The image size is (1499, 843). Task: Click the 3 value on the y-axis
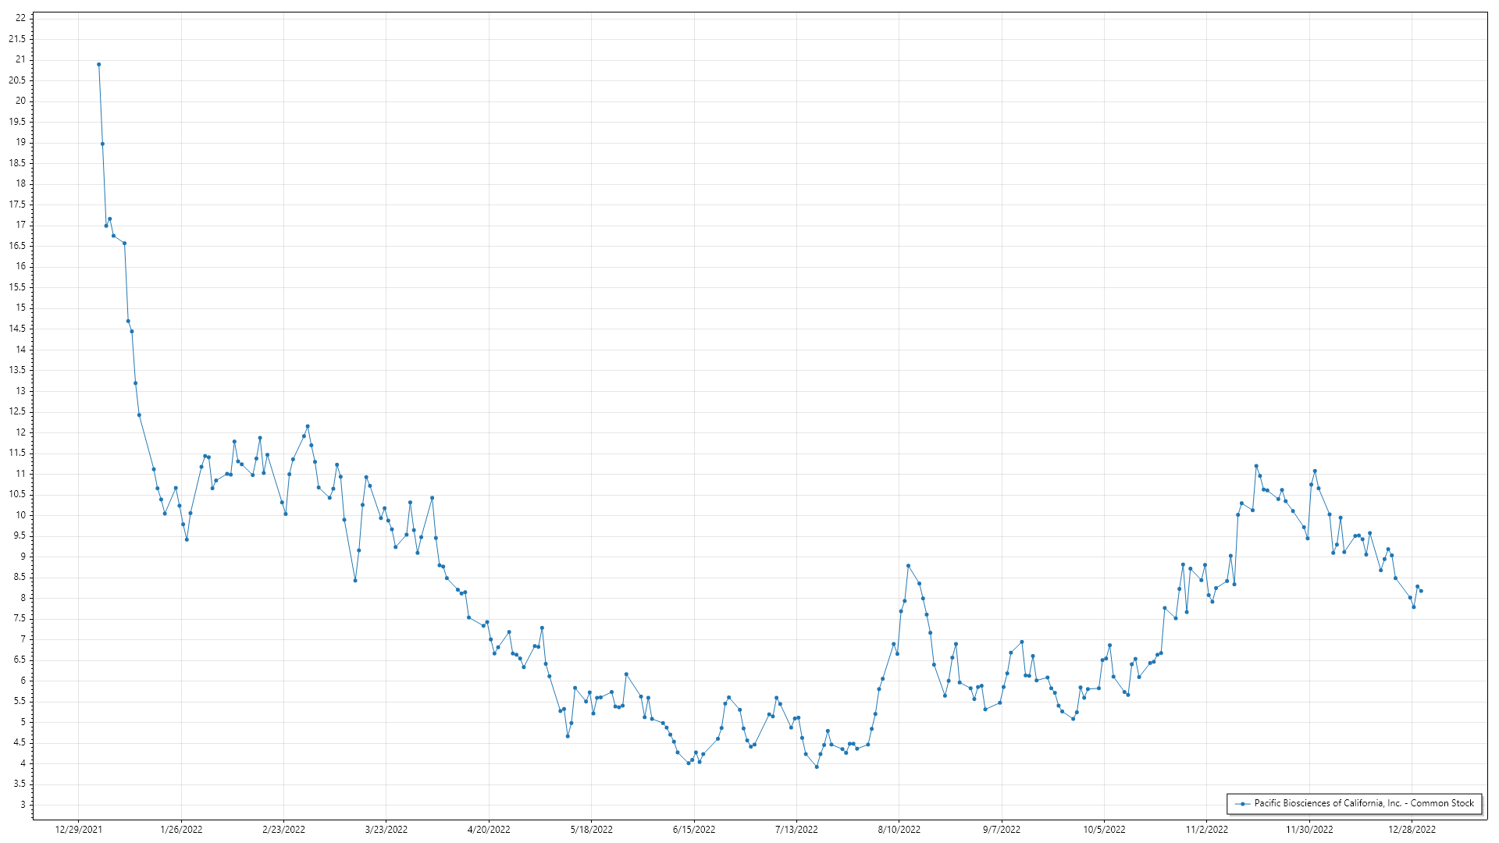pos(23,805)
